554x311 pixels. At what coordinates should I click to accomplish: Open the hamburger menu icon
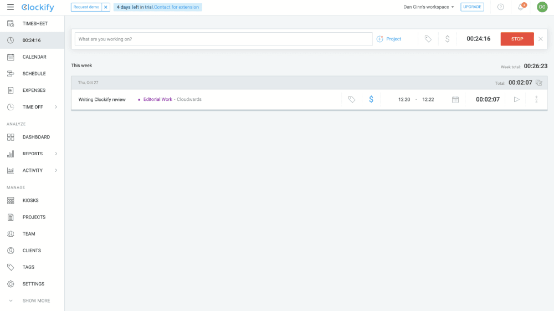point(10,7)
